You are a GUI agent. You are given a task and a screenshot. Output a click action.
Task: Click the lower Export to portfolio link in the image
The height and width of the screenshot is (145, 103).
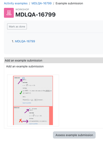33,124
